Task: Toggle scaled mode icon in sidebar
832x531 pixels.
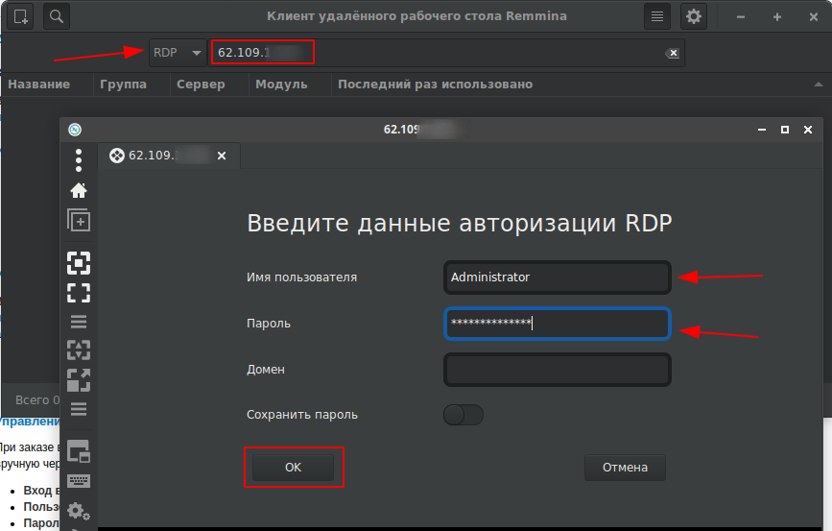Action: point(79,380)
